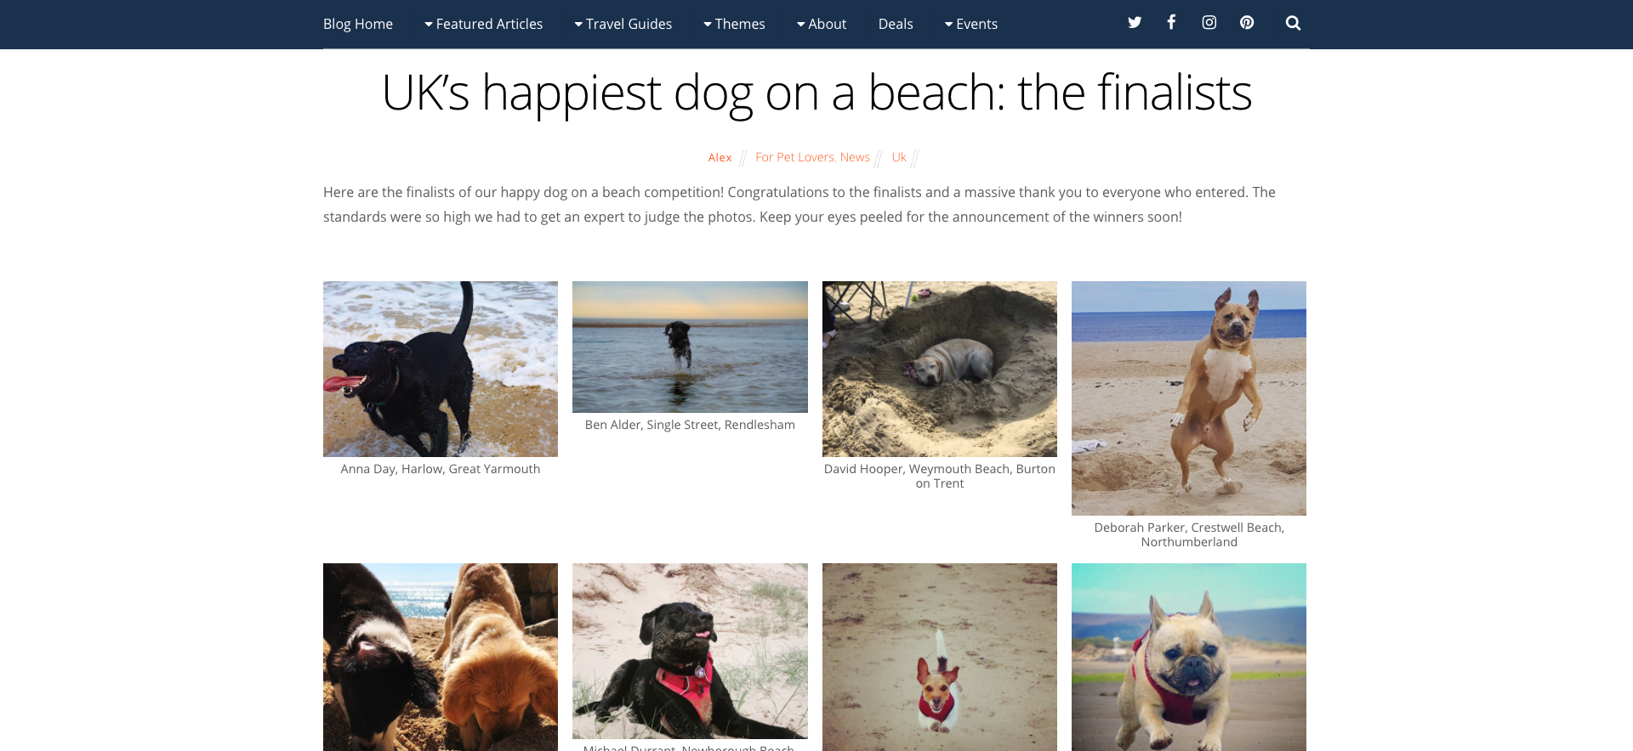1633x751 pixels.
Task: Open the Instagram social icon
Action: pyautogui.click(x=1209, y=23)
